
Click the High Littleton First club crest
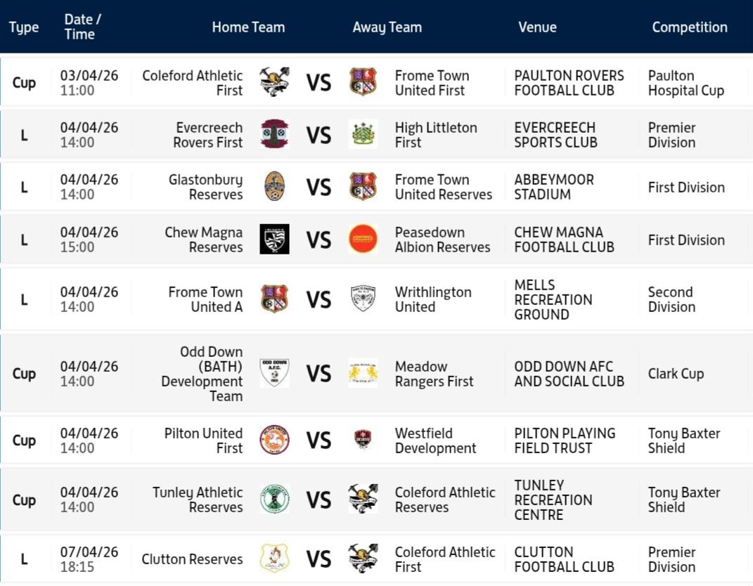coord(363,134)
